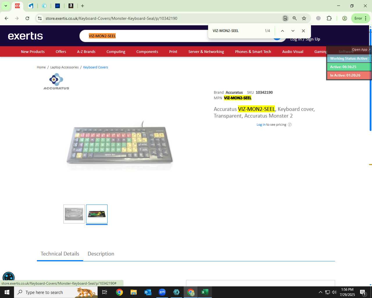Image resolution: width=372 pixels, height=298 pixels.
Task: Open the volume control in system tray
Action: [334, 292]
